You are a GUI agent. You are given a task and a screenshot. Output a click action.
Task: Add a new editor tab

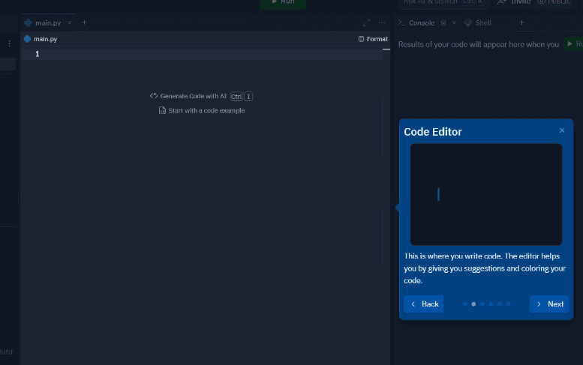click(84, 22)
